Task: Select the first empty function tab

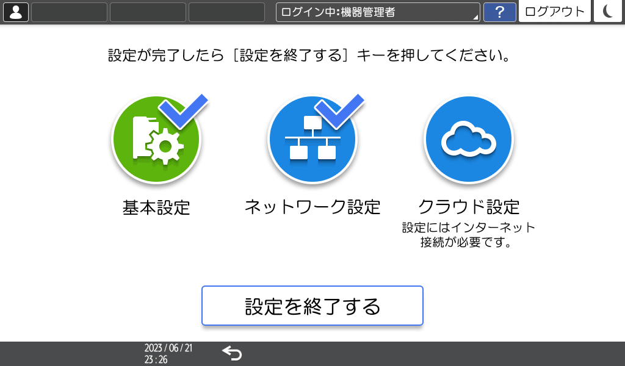Action: [69, 12]
